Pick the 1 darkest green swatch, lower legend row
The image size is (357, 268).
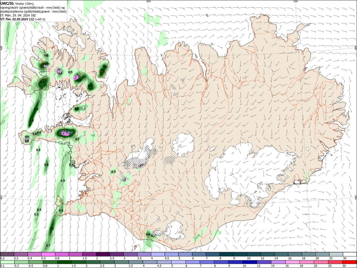pyautogui.click(x=64, y=262)
